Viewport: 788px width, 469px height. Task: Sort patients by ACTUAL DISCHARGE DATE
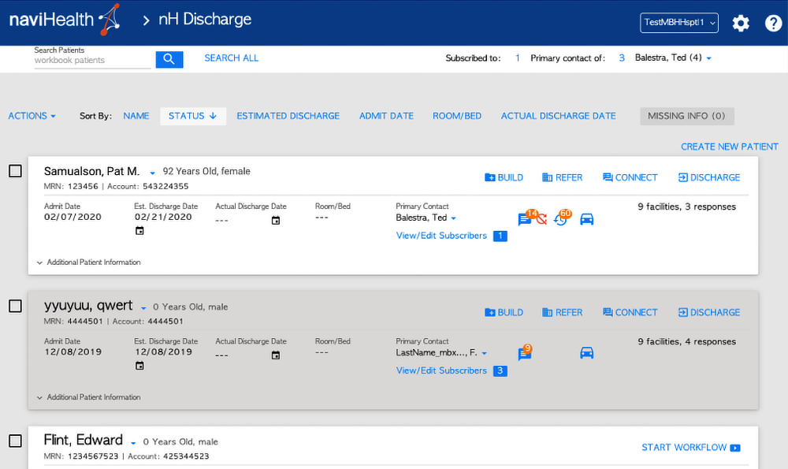559,116
